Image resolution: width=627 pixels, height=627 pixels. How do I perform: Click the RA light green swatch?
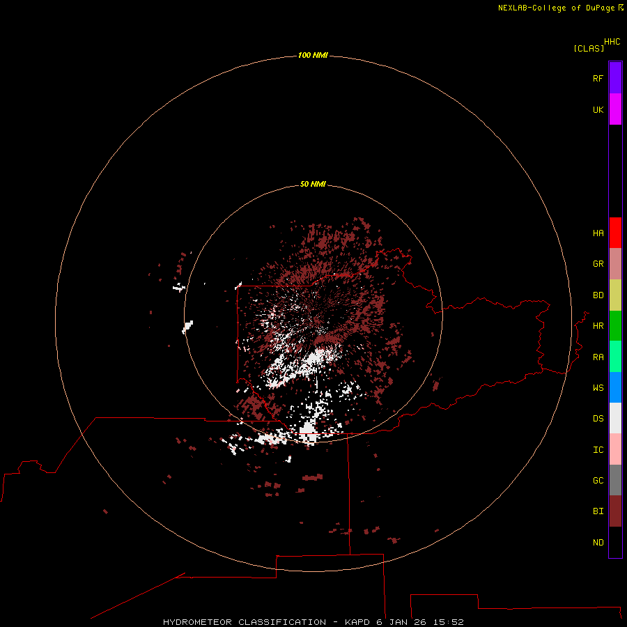click(x=615, y=357)
